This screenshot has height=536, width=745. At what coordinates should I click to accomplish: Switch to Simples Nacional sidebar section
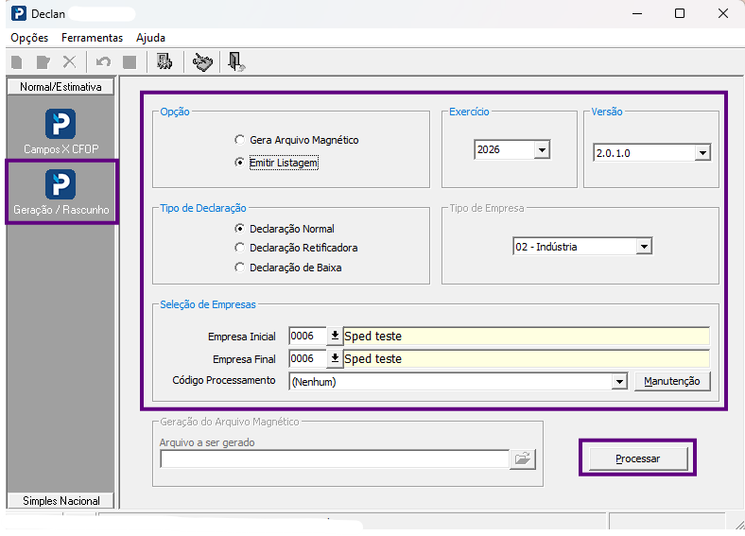click(x=61, y=500)
